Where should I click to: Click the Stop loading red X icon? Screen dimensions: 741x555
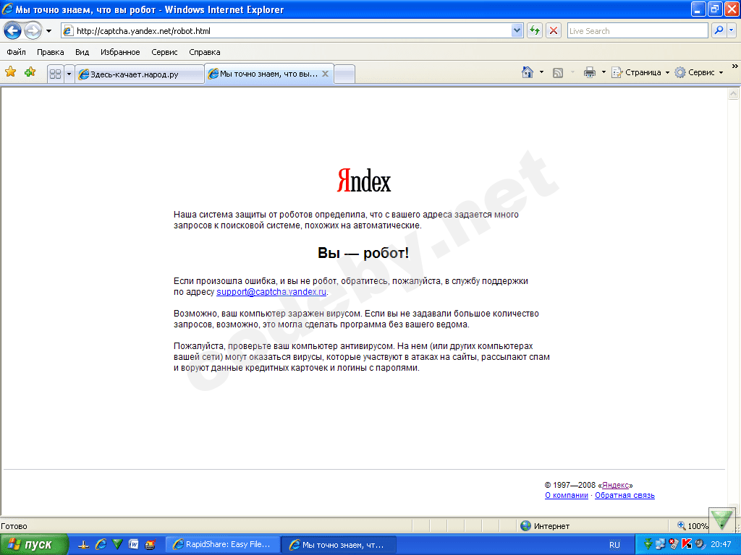click(554, 30)
